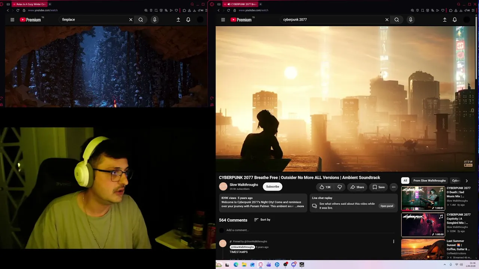Viewport: 479px width, 269px height.
Task: Open Opera browser from the taskbar
Action: pyautogui.click(x=260, y=265)
